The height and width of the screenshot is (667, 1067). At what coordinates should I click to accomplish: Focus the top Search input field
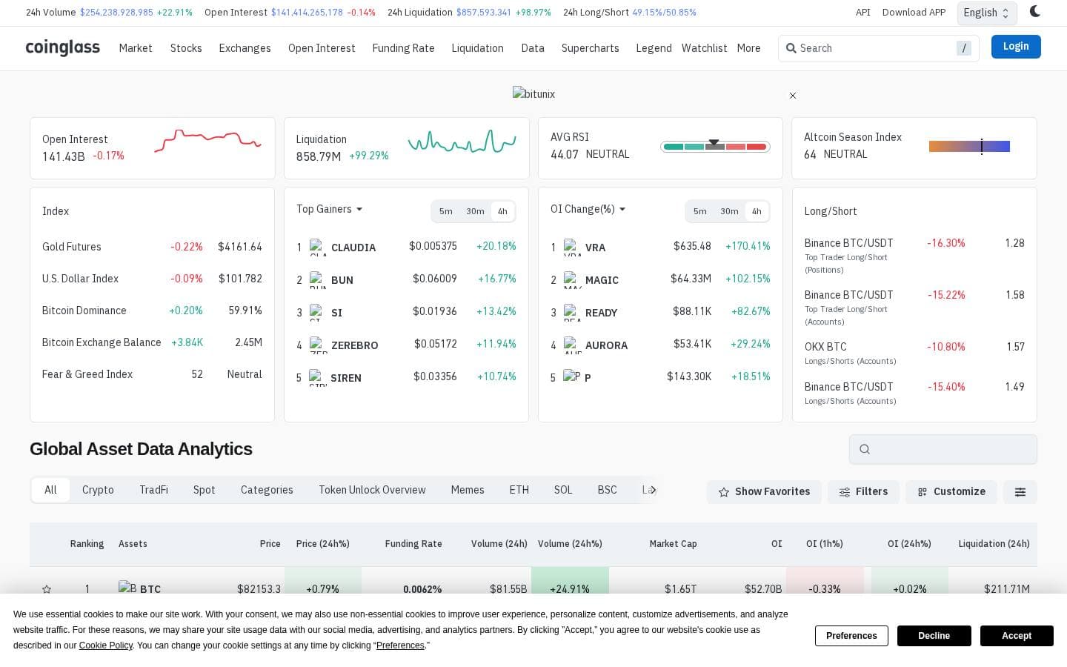click(878, 48)
